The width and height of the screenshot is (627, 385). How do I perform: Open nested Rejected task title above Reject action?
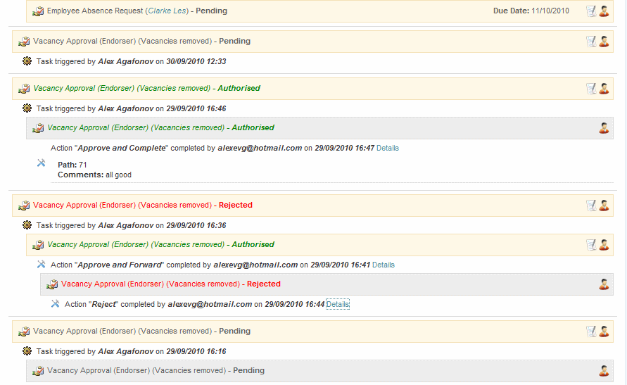click(171, 284)
